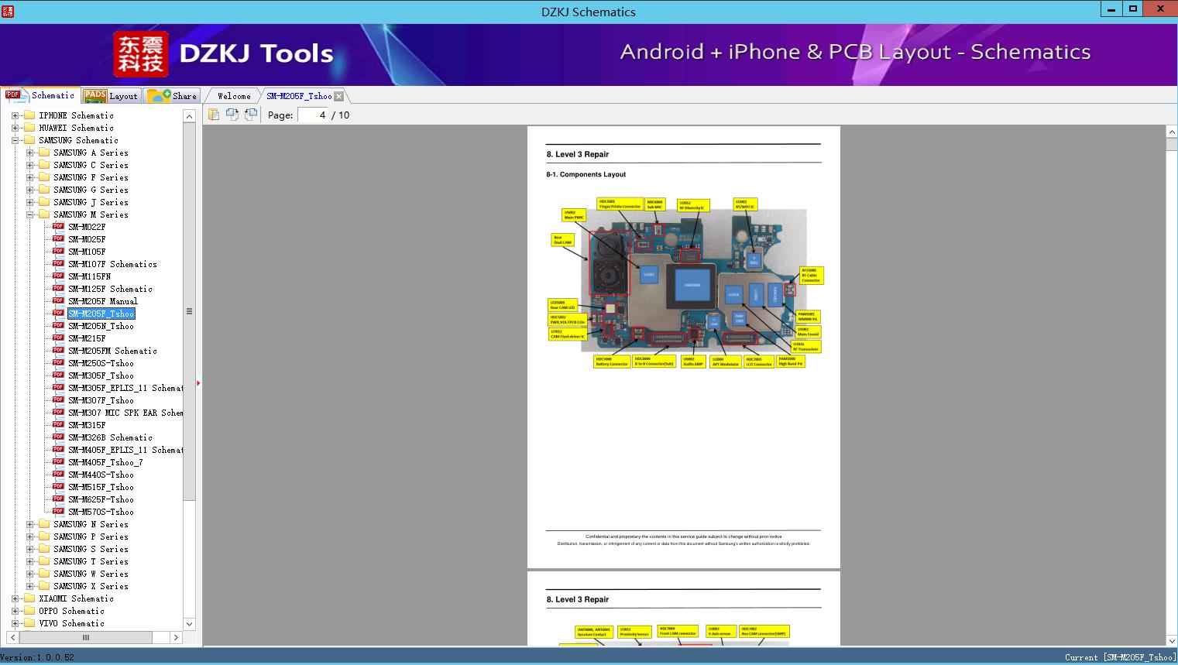Click tree horizontal scroll right arrow
The width and height of the screenshot is (1178, 665).
pyautogui.click(x=176, y=638)
